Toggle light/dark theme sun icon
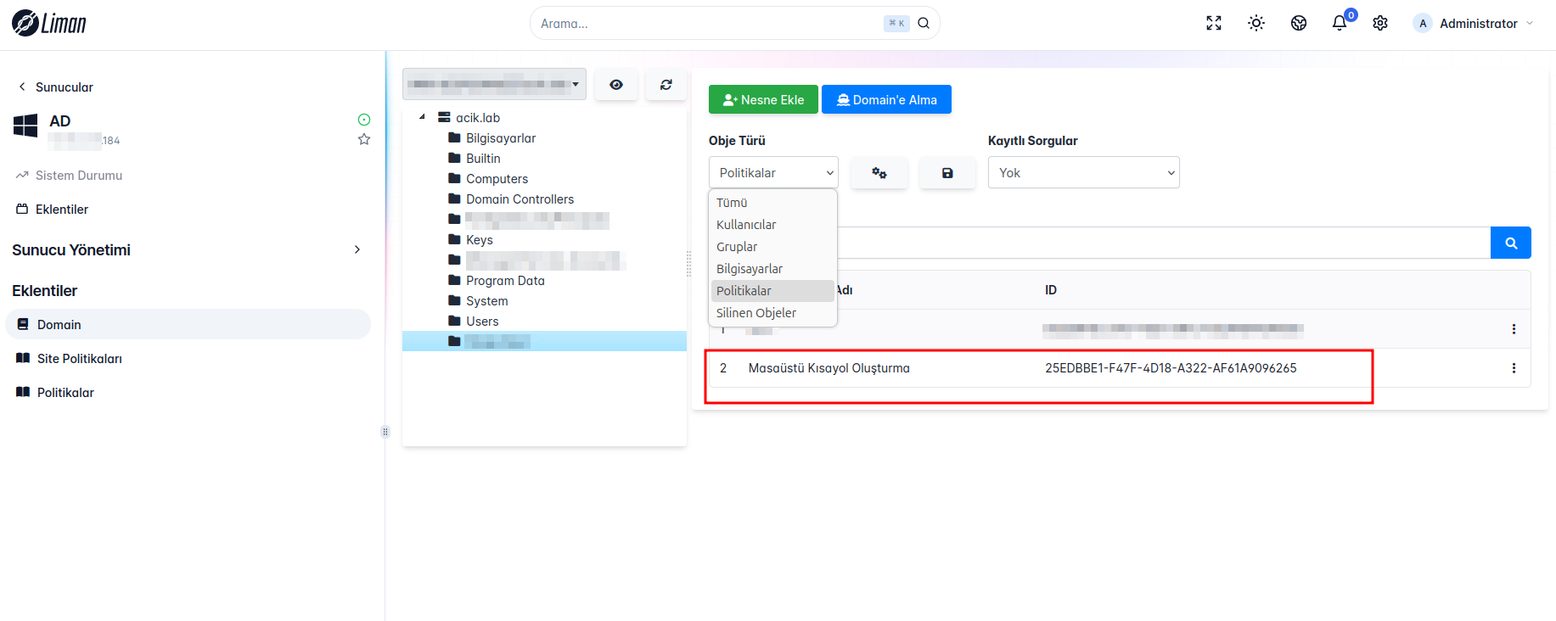The height and width of the screenshot is (621, 1556). [x=1256, y=23]
